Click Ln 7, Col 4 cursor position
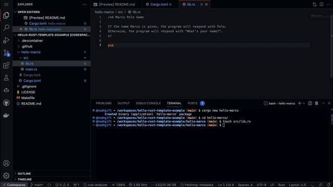 [226, 185]
